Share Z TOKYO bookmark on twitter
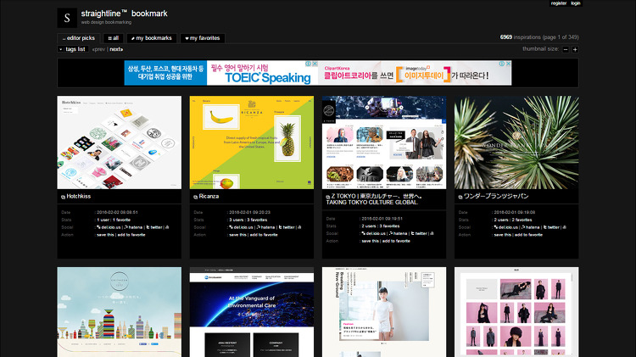Viewport: 636px width, 357px height. (419, 233)
